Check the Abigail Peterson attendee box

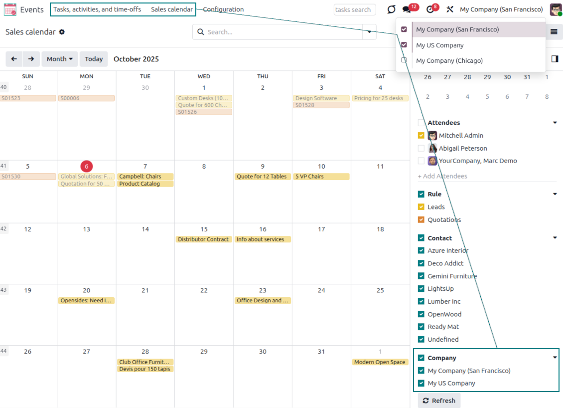[x=421, y=148]
